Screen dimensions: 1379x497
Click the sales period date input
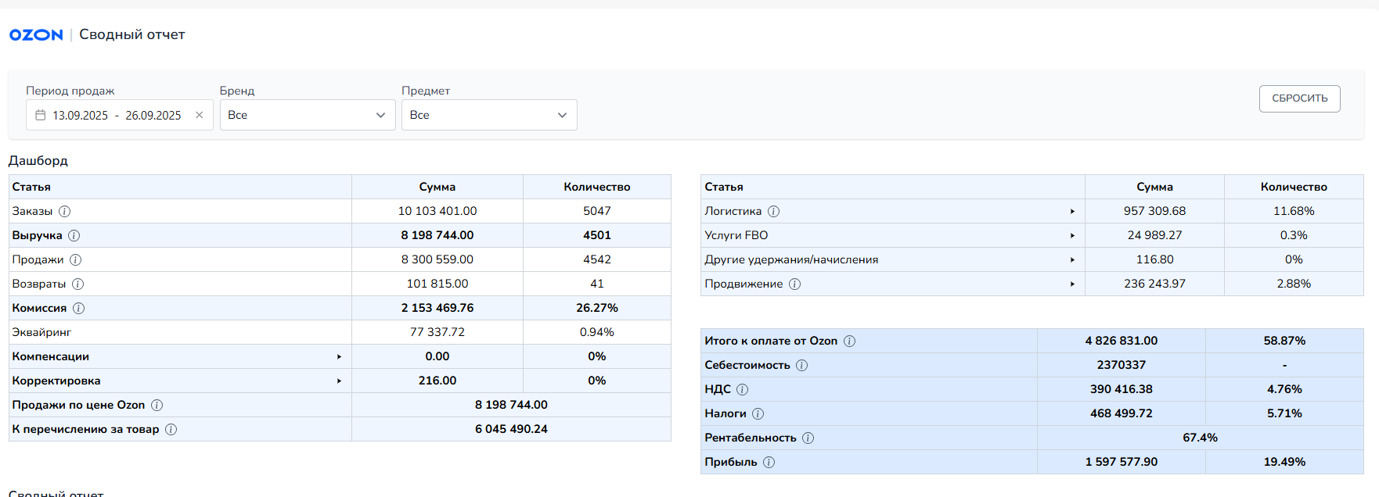coord(117,115)
